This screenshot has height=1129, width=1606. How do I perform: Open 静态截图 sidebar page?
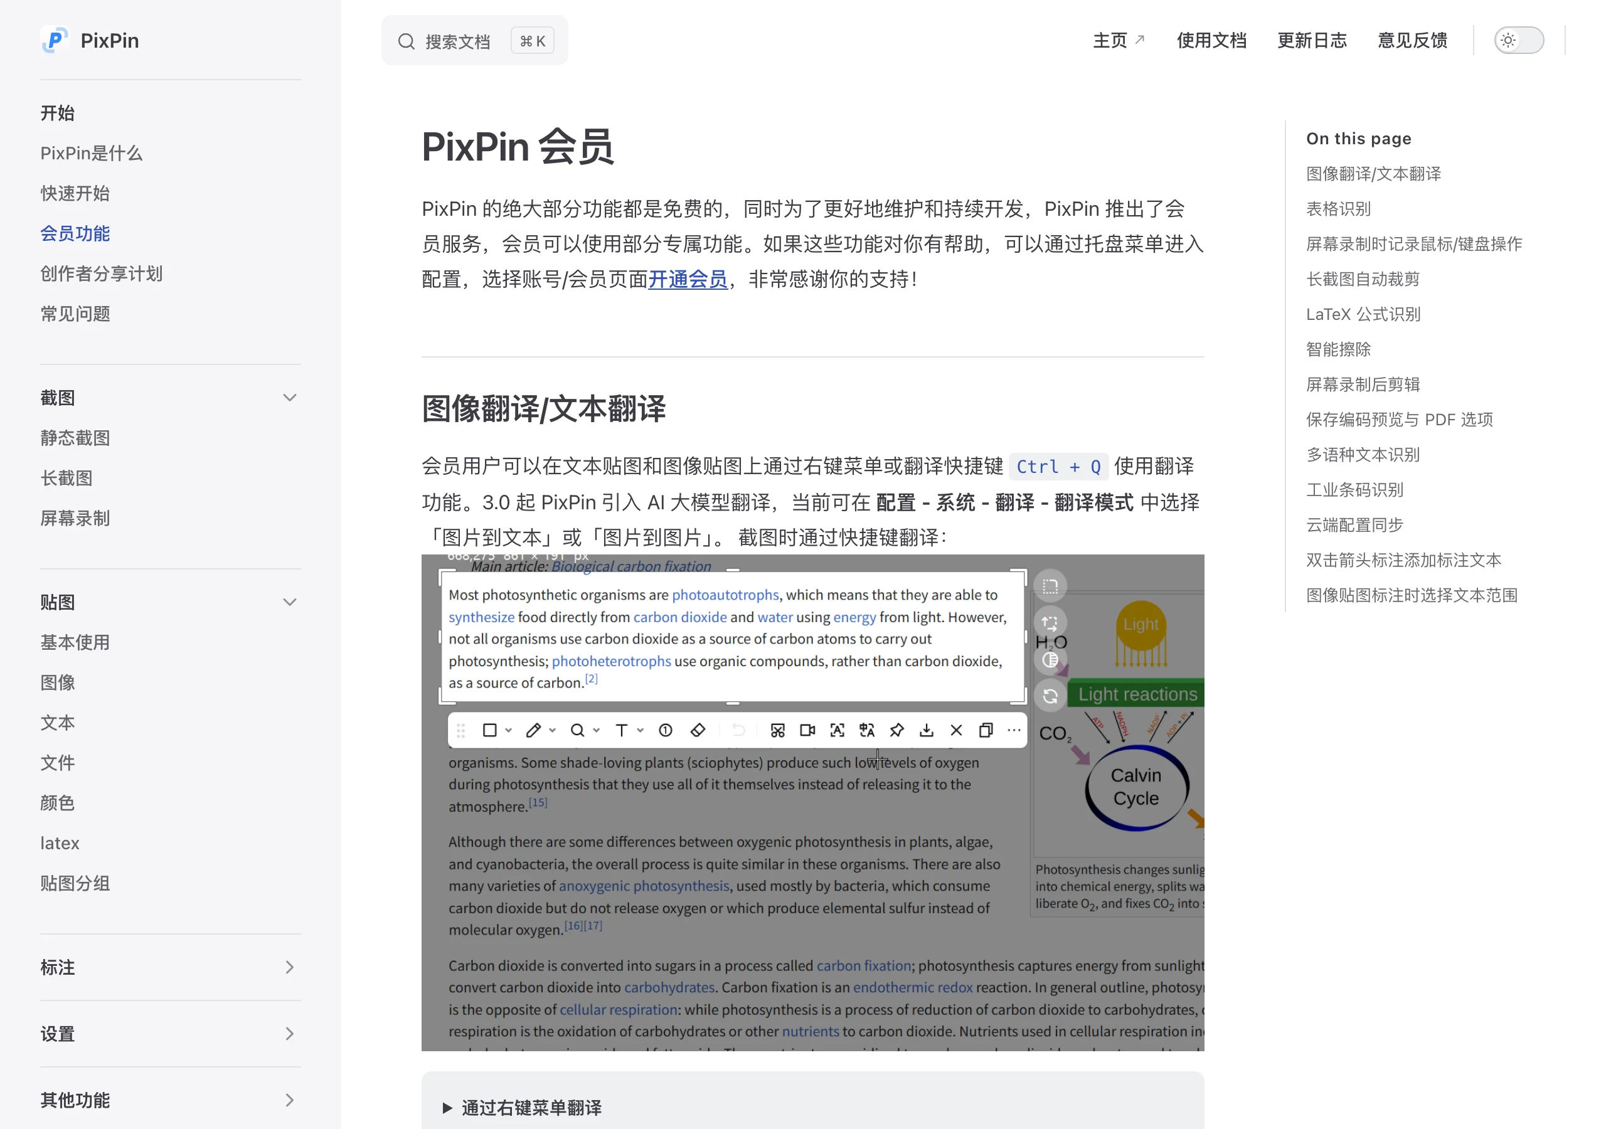click(x=75, y=438)
